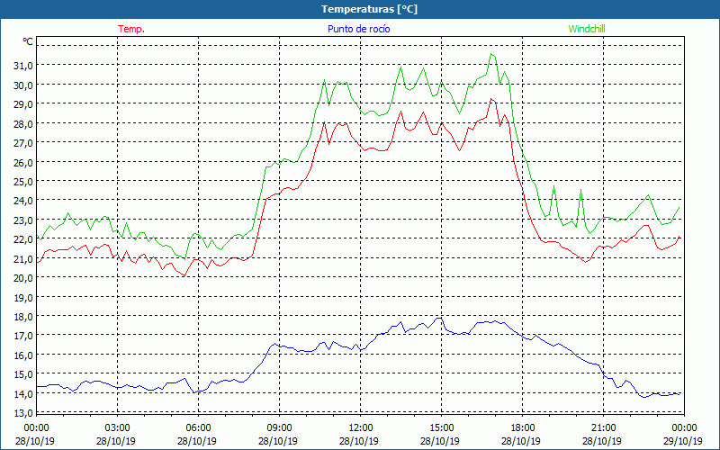Select the green "Windchill" legend label
This screenshot has width=720, height=450.
click(x=587, y=29)
